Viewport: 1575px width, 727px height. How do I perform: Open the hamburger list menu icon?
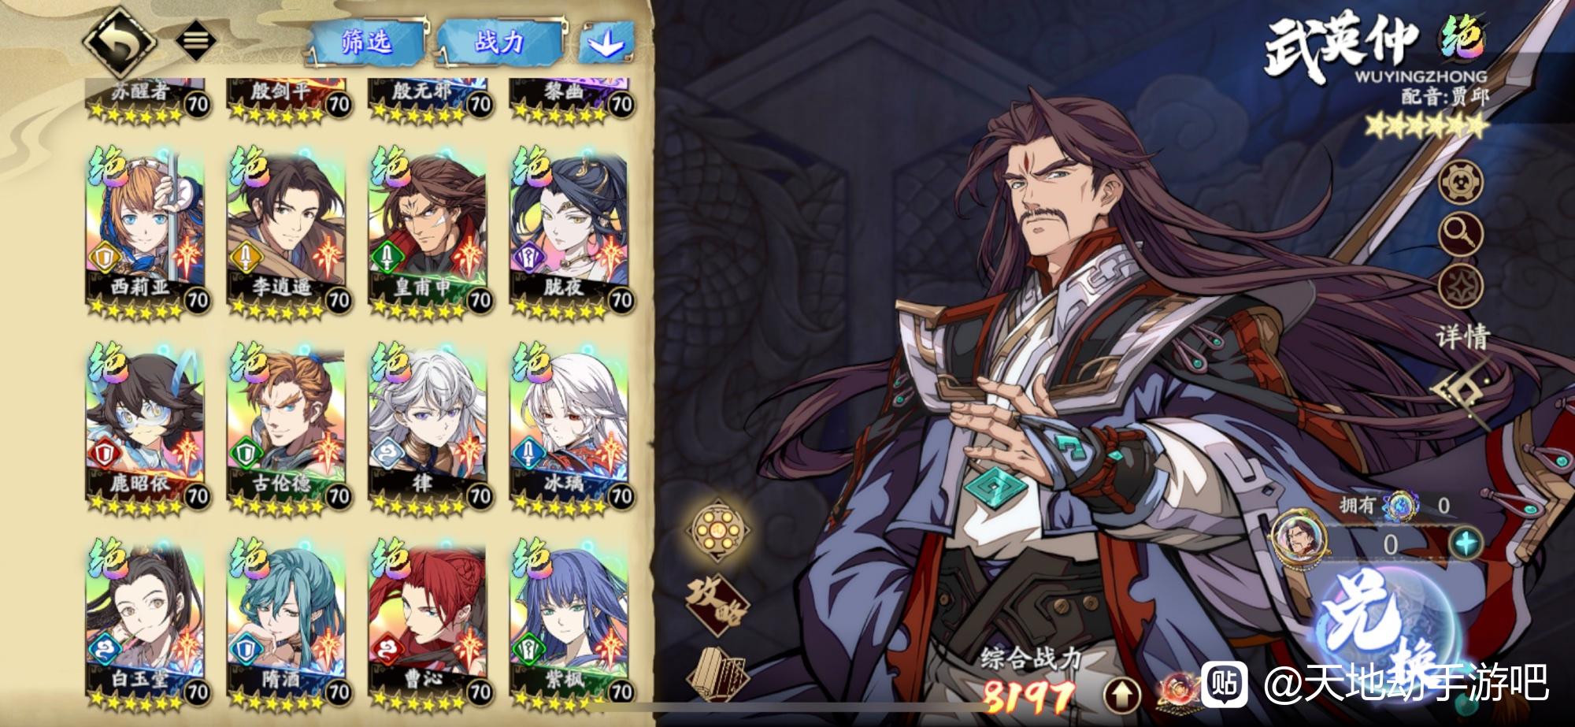click(196, 39)
